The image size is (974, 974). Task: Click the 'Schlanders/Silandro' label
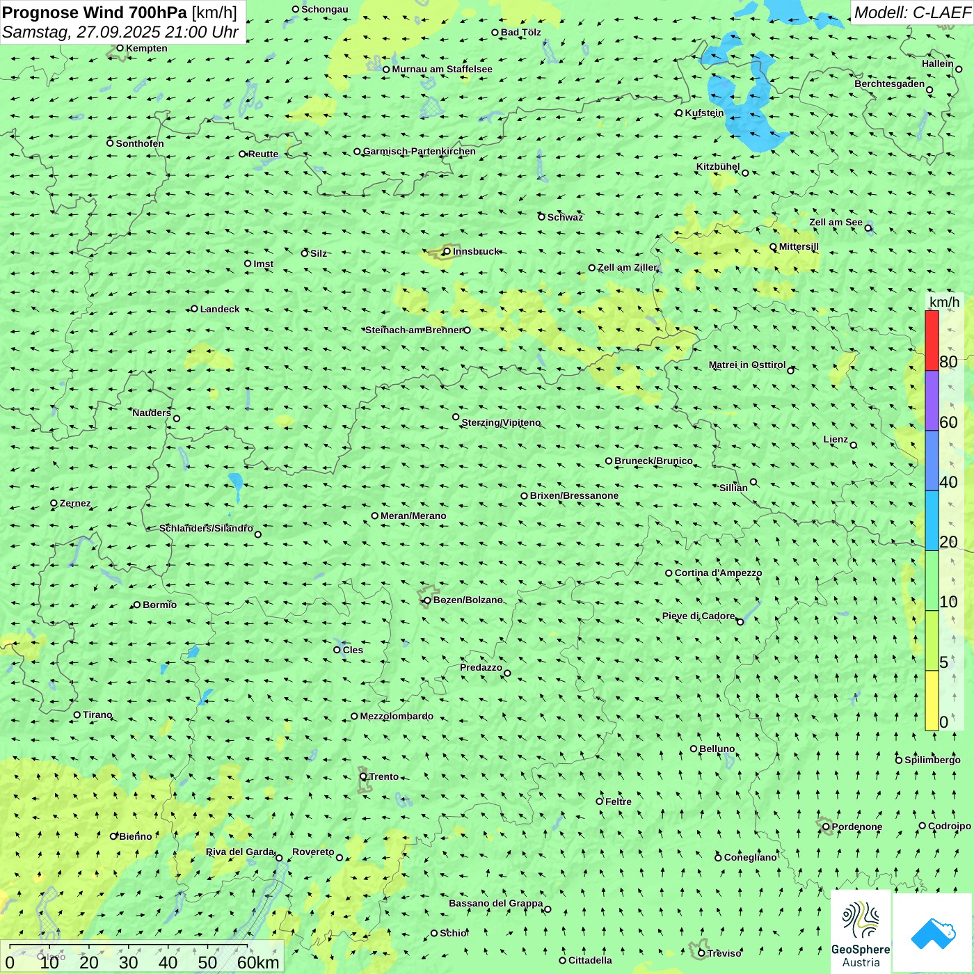(206, 528)
